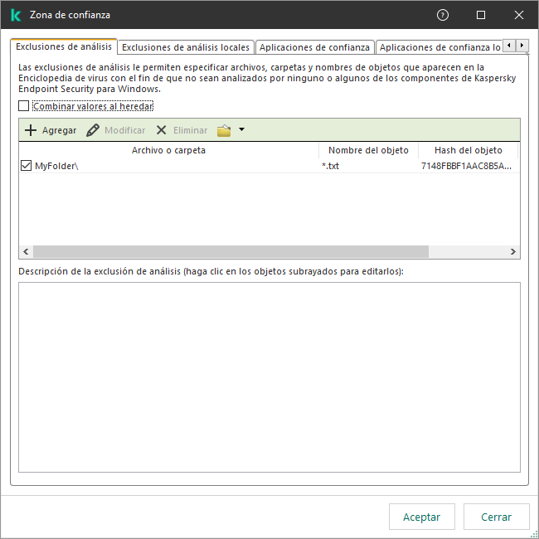Open the partly hidden Aplicaciones de confianza lo... tab

pos(439,47)
